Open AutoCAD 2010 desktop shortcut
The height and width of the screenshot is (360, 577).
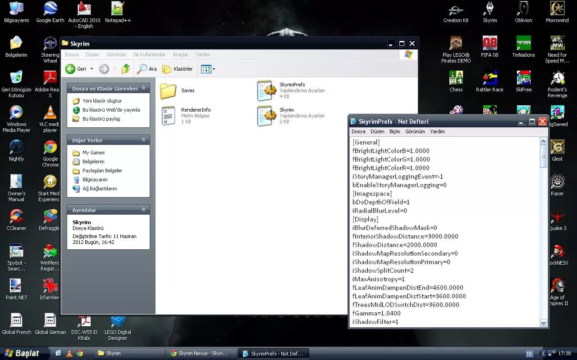[x=84, y=15]
